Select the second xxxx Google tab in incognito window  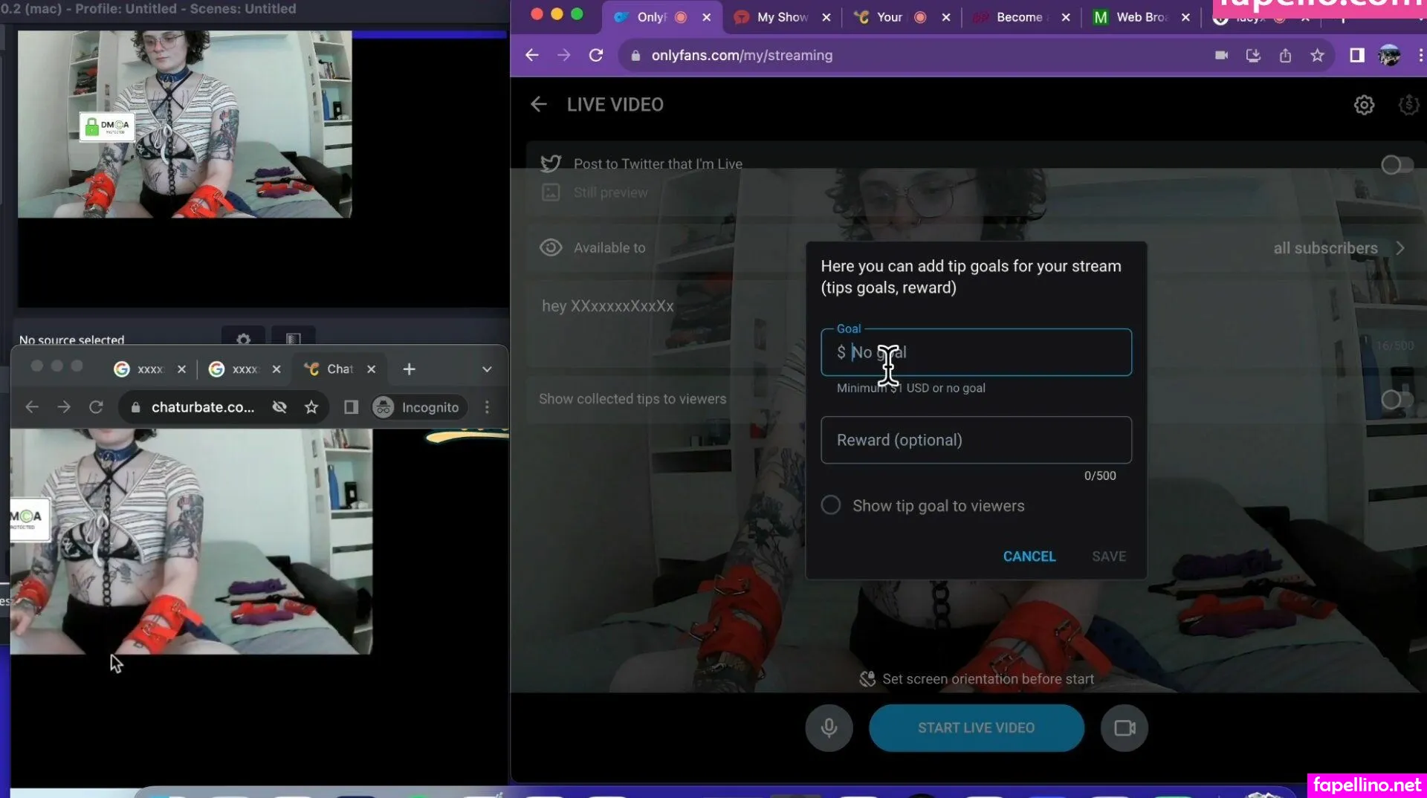coord(245,369)
